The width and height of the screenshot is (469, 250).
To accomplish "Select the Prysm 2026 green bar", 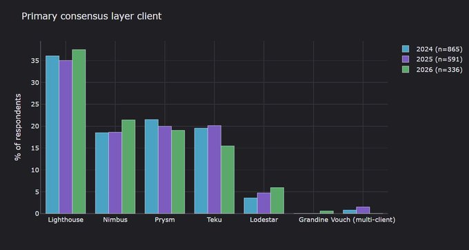I will (178, 172).
